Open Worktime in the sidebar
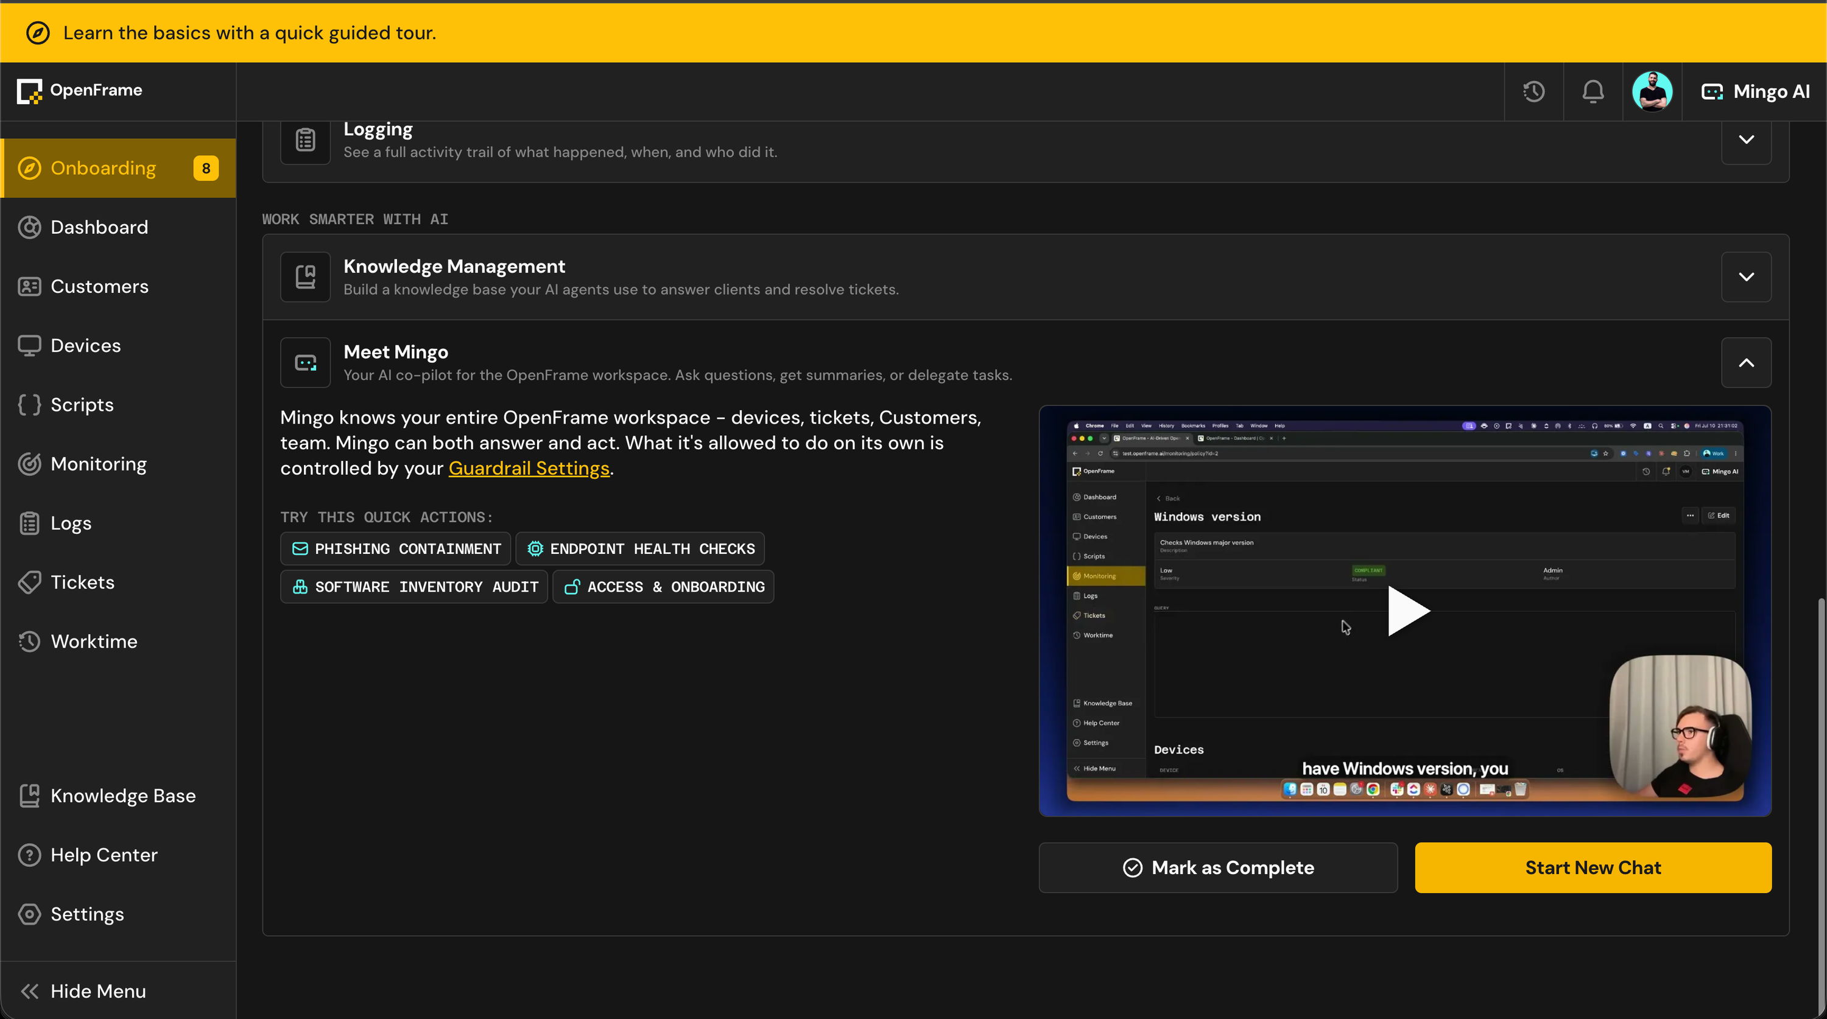 pos(118,642)
